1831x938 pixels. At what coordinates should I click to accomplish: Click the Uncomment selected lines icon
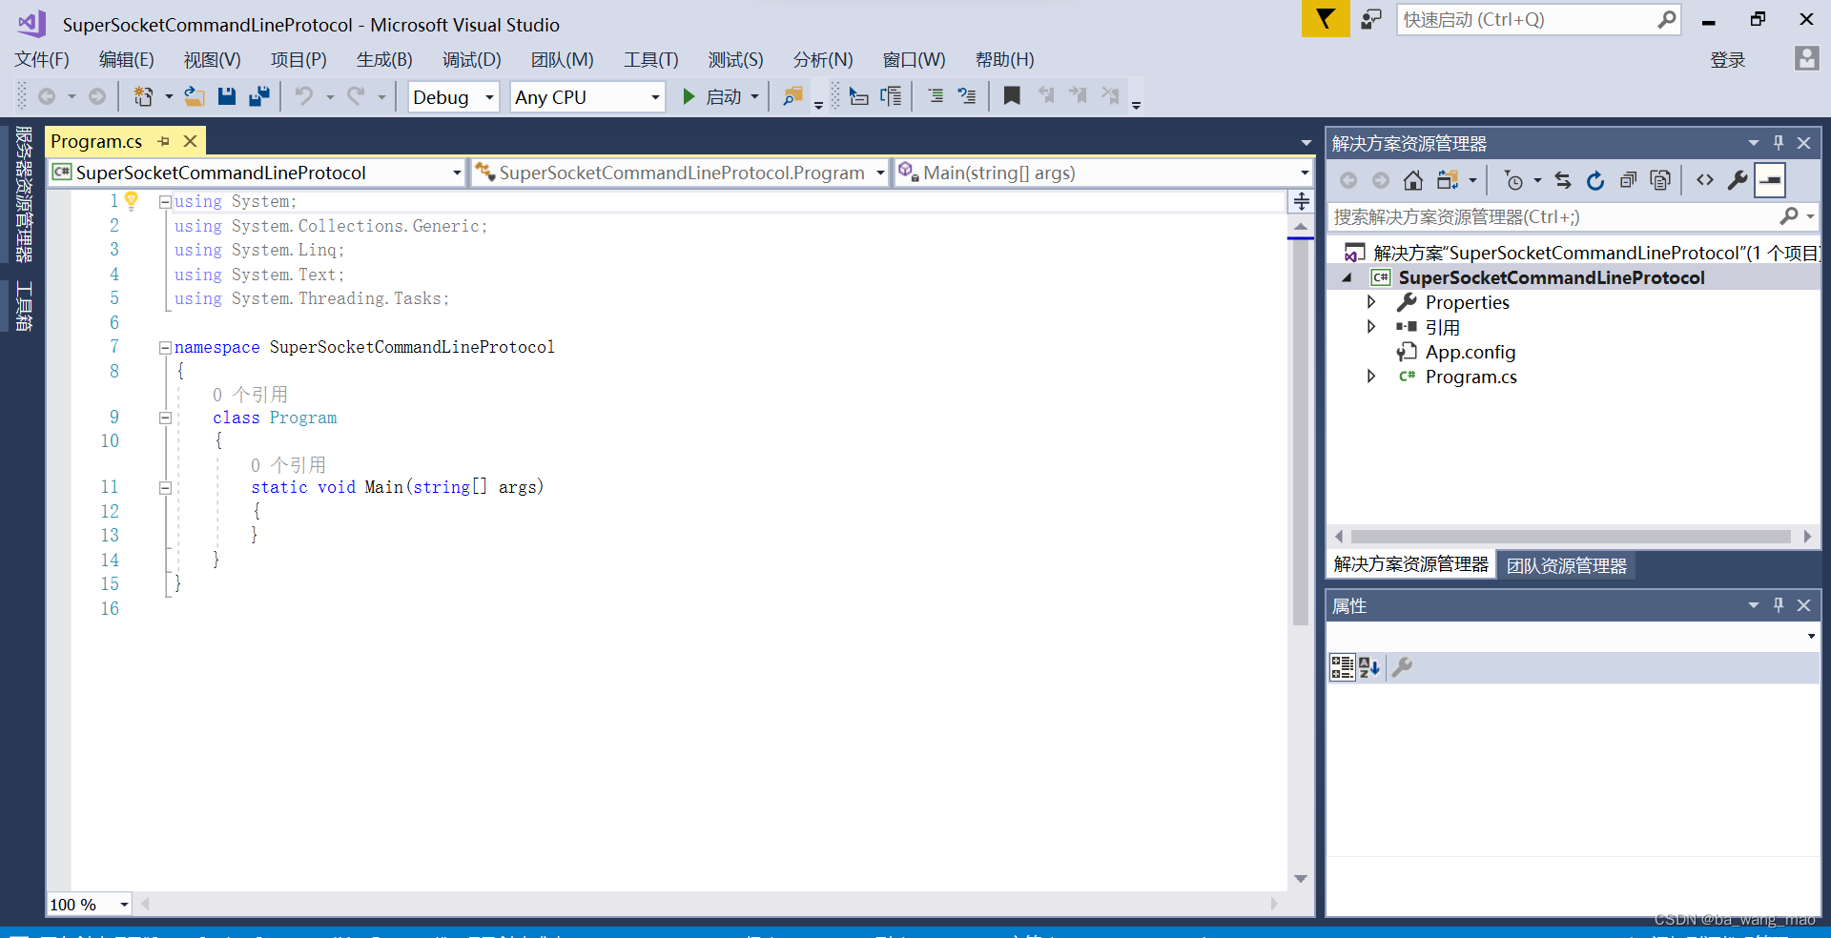click(967, 96)
